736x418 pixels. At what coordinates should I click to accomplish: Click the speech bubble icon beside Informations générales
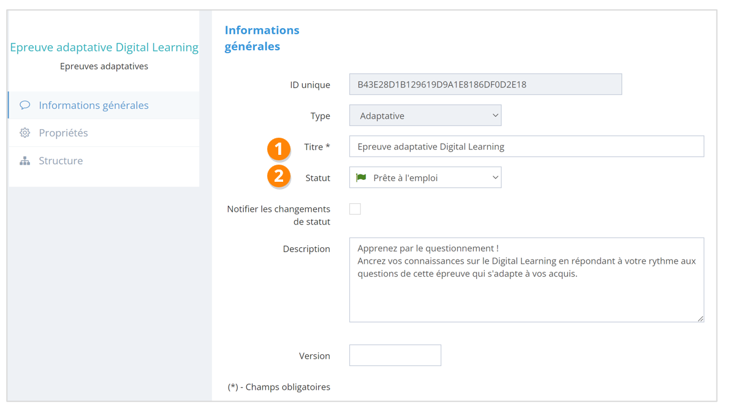(x=25, y=105)
